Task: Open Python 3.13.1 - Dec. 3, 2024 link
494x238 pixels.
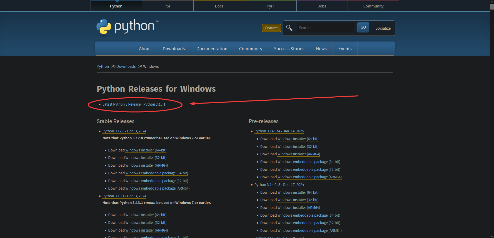Action: click(124, 196)
